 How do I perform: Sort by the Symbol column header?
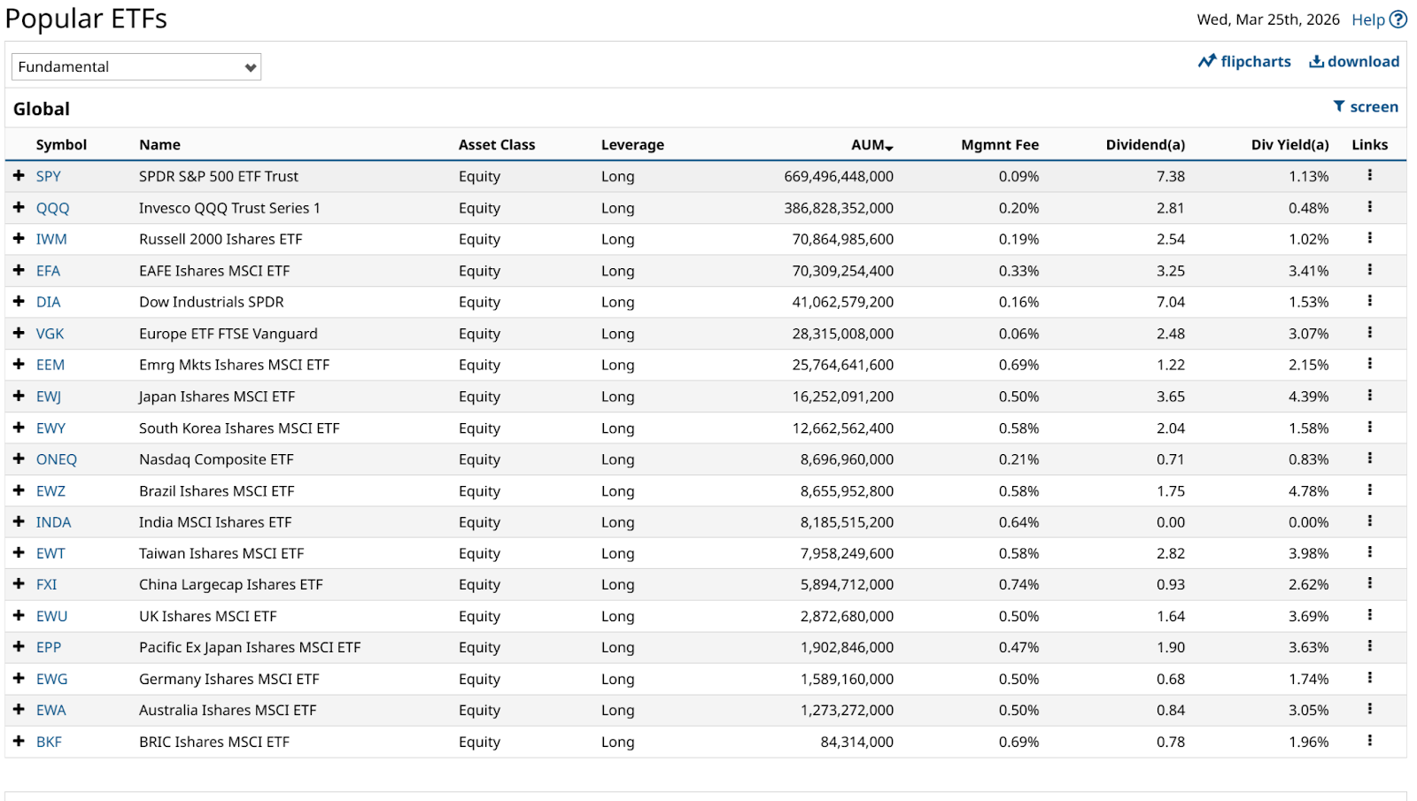(61, 145)
